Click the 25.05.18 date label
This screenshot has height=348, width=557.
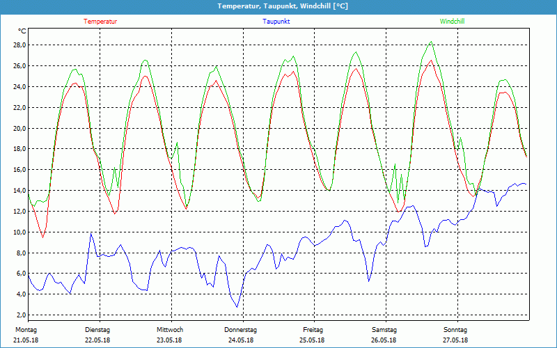(x=311, y=340)
